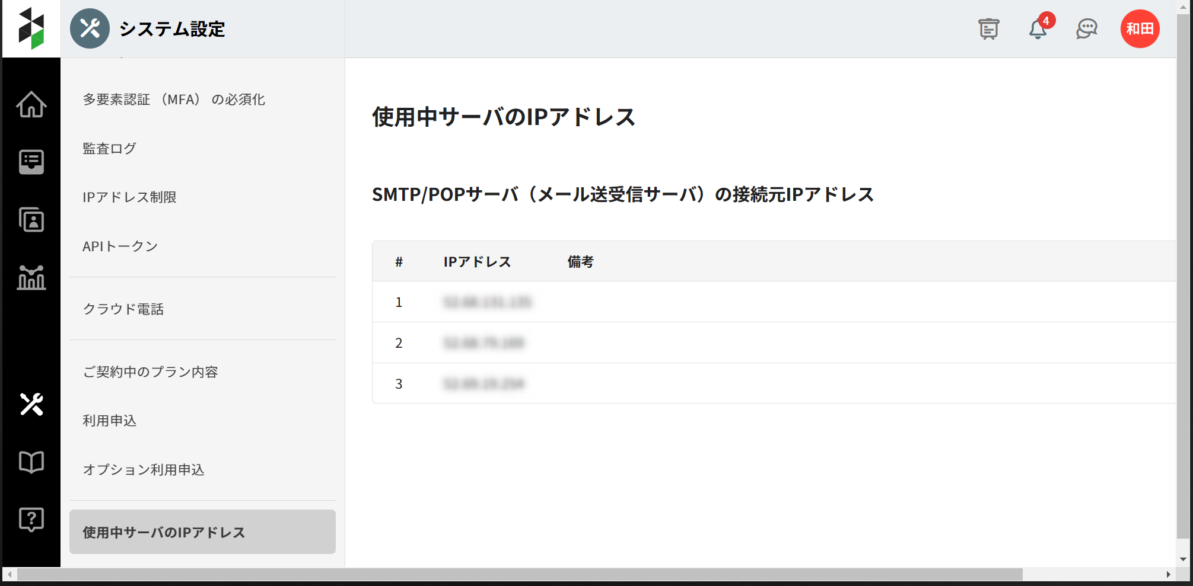Open the 和田 user avatar menu
Image resolution: width=1193 pixels, height=586 pixels.
point(1140,28)
